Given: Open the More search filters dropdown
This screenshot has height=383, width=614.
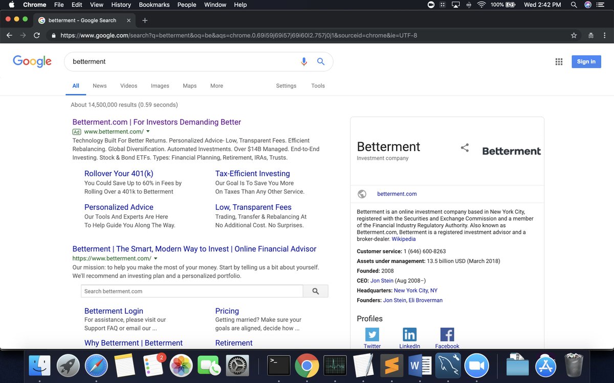Looking at the screenshot, I should tap(216, 86).
